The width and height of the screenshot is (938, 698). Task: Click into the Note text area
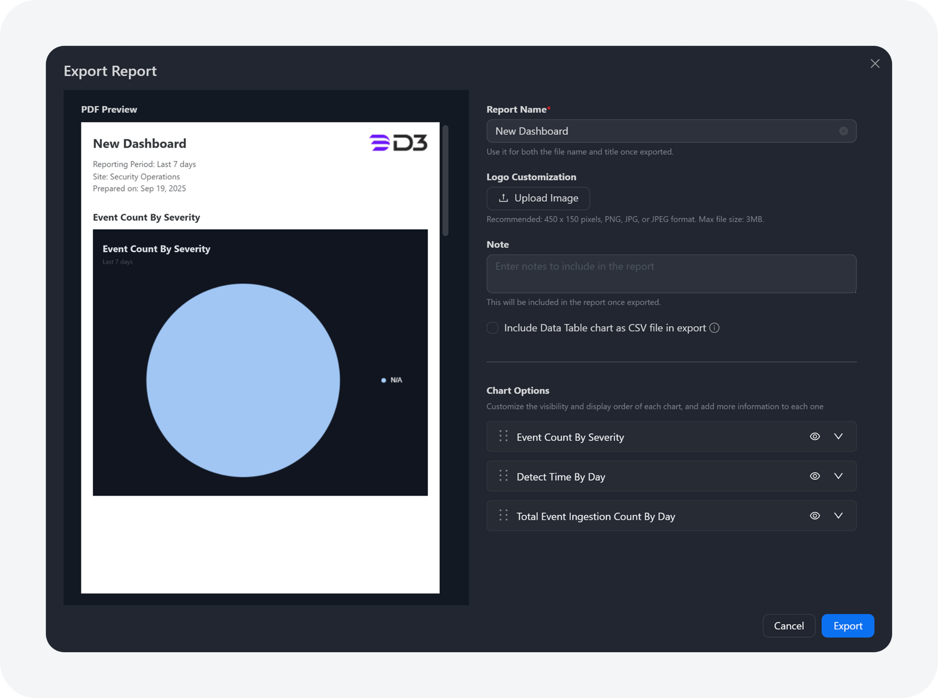pyautogui.click(x=671, y=274)
